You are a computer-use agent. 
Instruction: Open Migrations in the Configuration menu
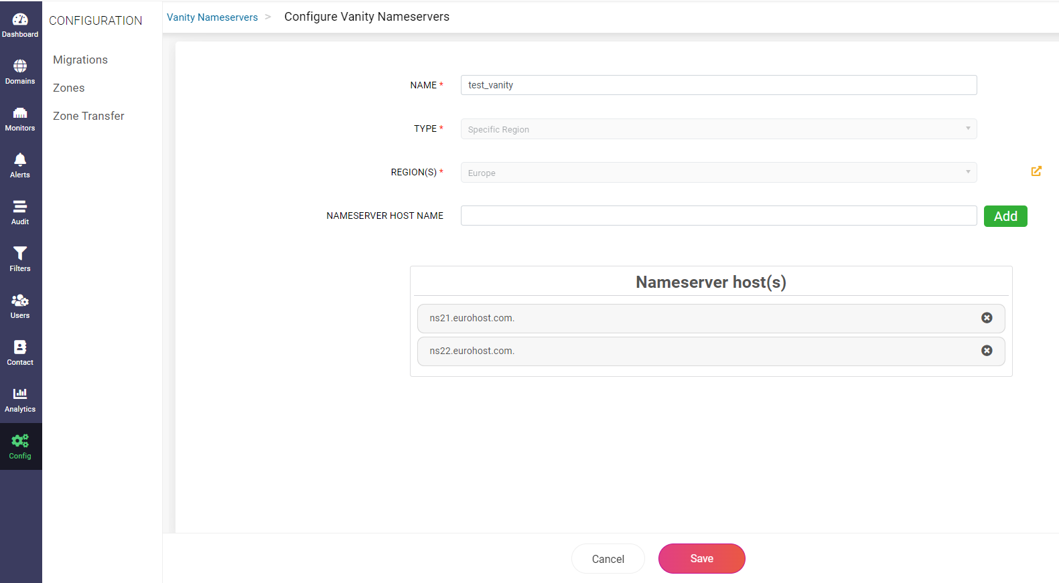[x=80, y=60]
